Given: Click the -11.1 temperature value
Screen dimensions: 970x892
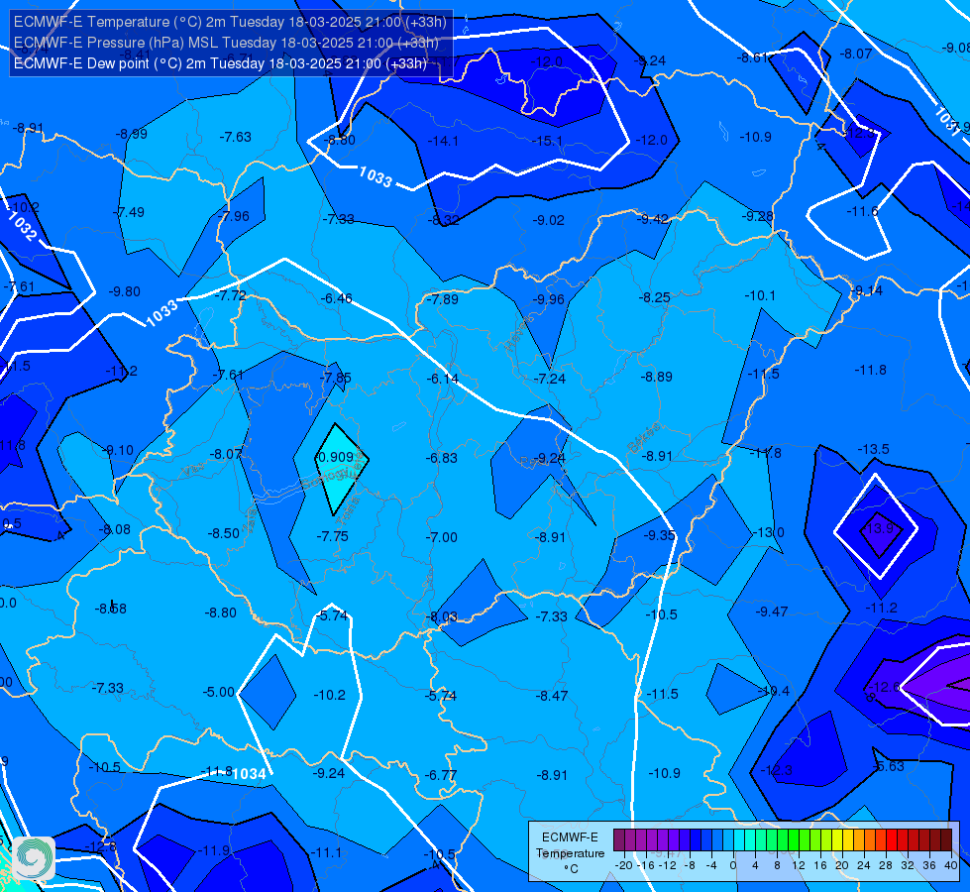Looking at the screenshot, I should 325,853.
